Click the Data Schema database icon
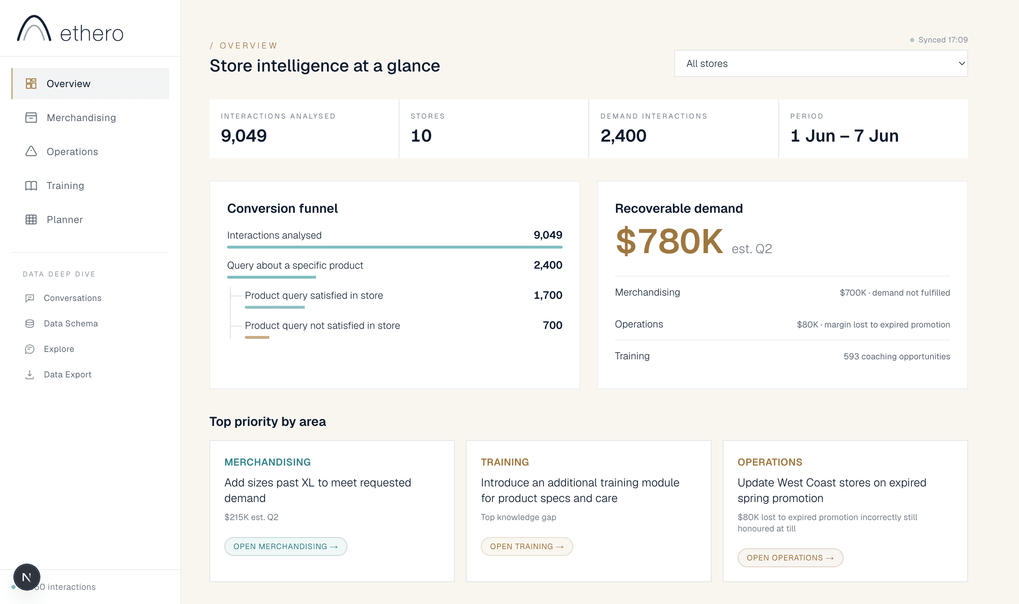 [x=30, y=324]
